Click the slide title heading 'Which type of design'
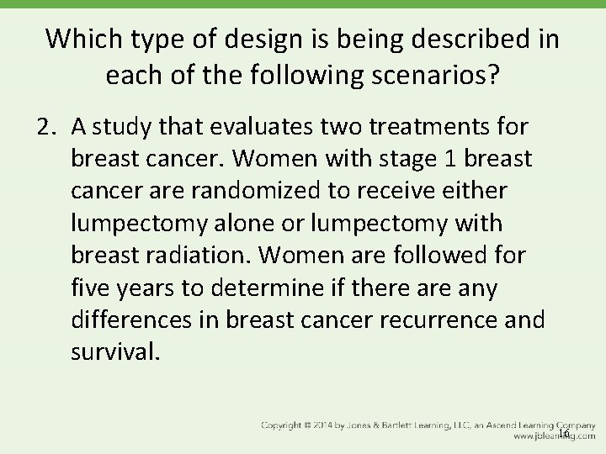The height and width of the screenshot is (454, 606). (303, 40)
